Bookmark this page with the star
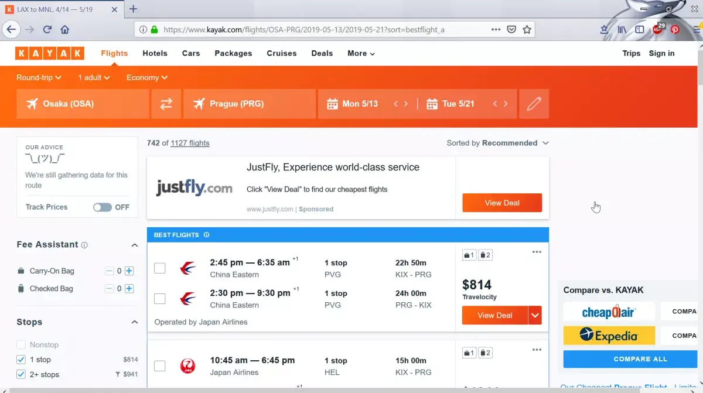This screenshot has height=393, width=703. click(527, 29)
